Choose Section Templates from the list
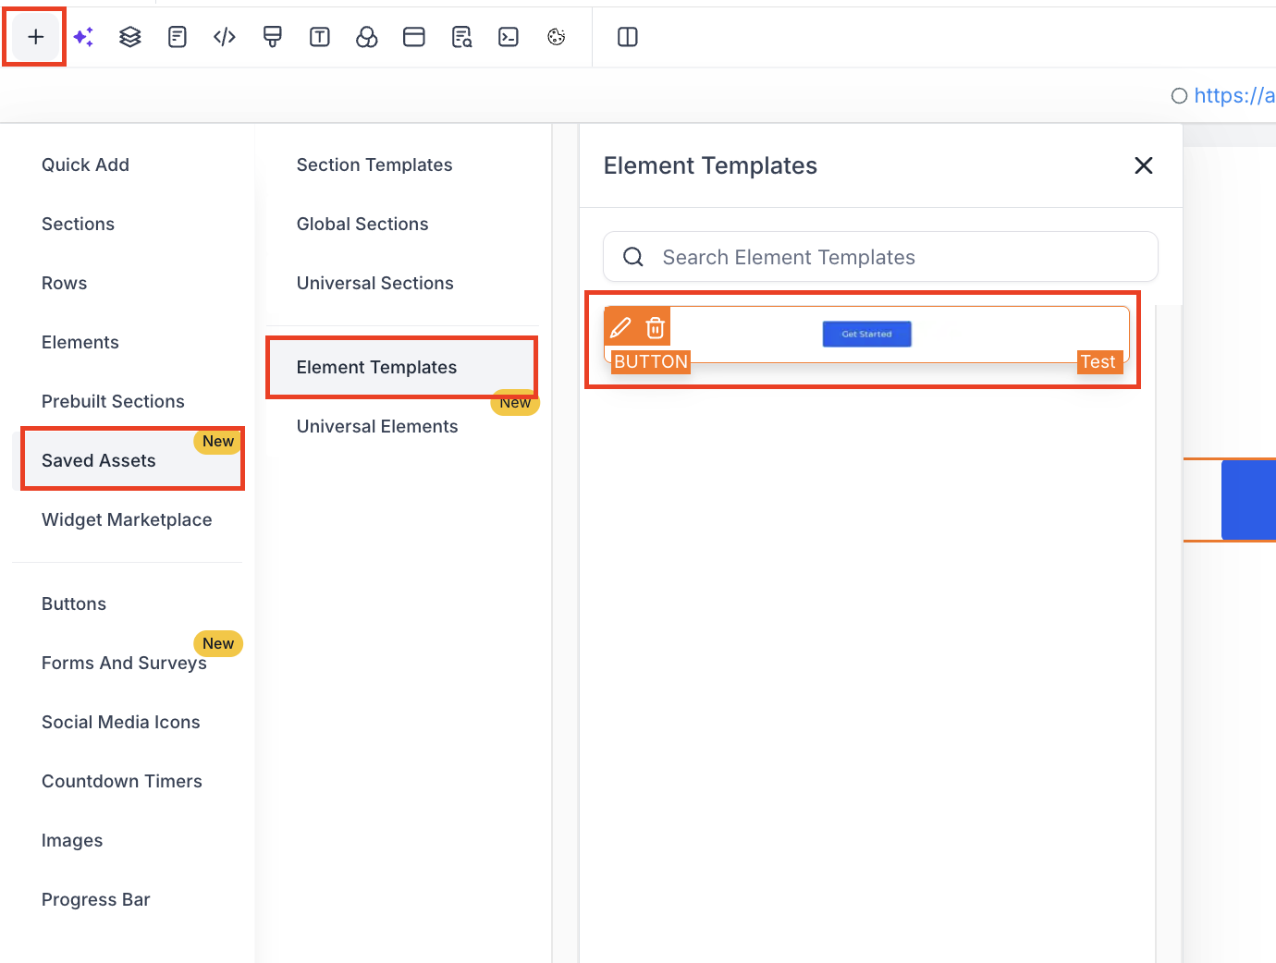 pyautogui.click(x=374, y=165)
